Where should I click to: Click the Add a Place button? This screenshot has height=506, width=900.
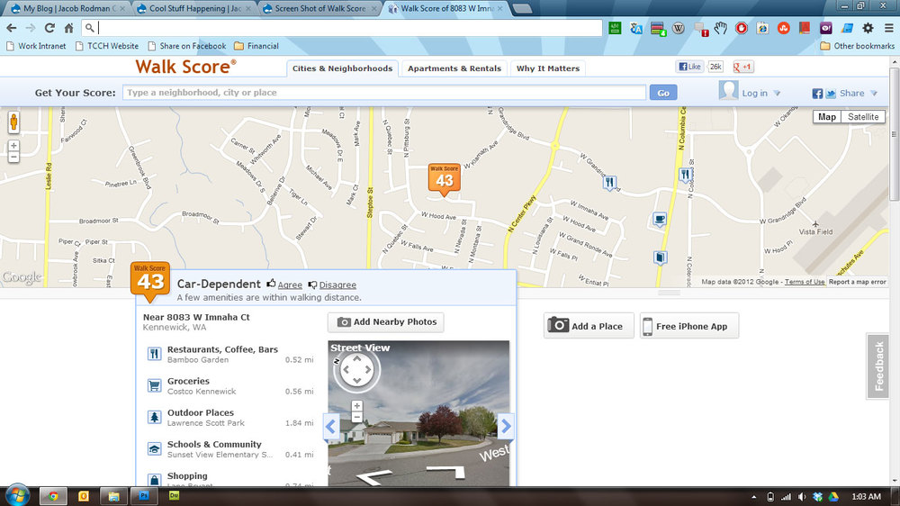(x=589, y=326)
